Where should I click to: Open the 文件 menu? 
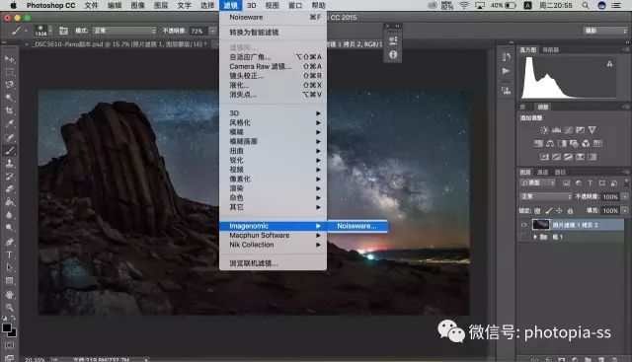91,5
